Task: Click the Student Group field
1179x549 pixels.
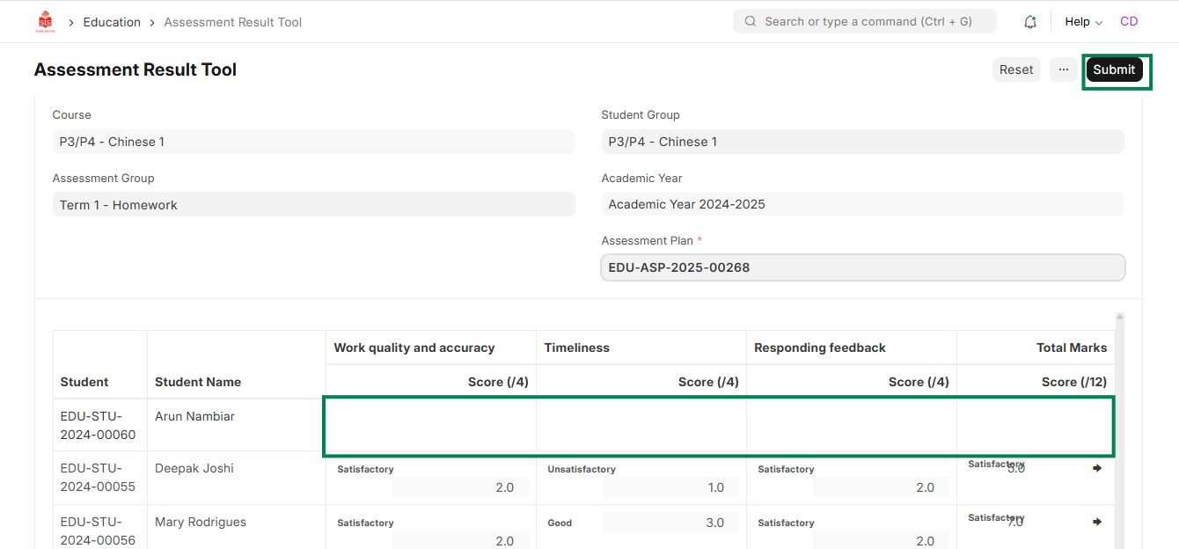Action: click(x=862, y=142)
